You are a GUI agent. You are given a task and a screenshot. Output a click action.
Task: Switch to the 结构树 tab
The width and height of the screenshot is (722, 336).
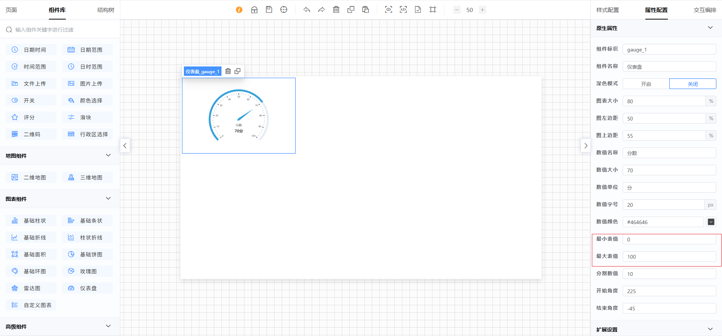coord(106,10)
